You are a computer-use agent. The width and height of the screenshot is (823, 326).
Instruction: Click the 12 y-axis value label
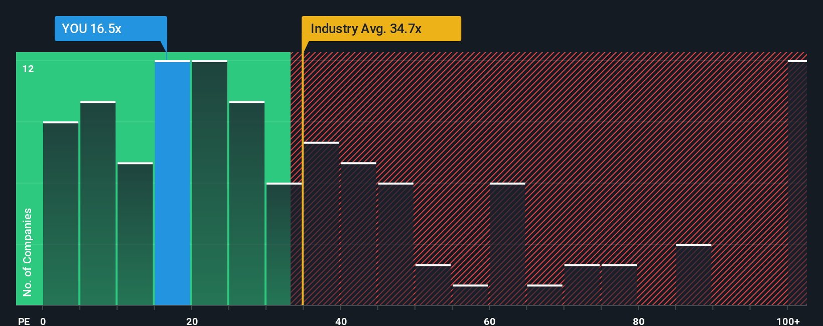(x=28, y=69)
